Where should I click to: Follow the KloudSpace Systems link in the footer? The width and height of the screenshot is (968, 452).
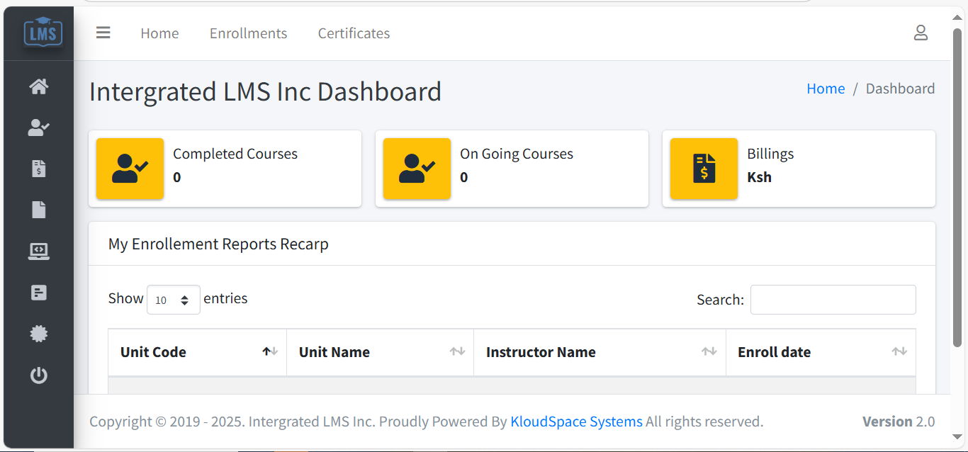[576, 421]
